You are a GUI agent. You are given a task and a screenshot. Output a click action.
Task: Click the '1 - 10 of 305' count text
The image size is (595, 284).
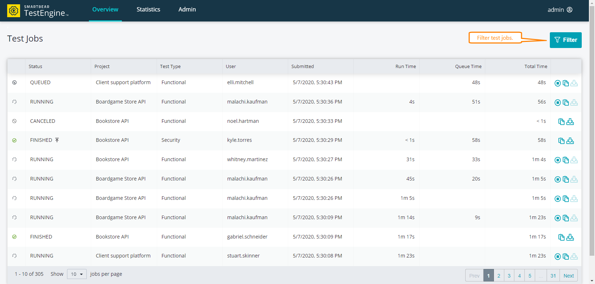(29, 274)
